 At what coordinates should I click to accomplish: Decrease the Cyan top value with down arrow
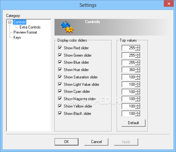(x=138, y=93)
